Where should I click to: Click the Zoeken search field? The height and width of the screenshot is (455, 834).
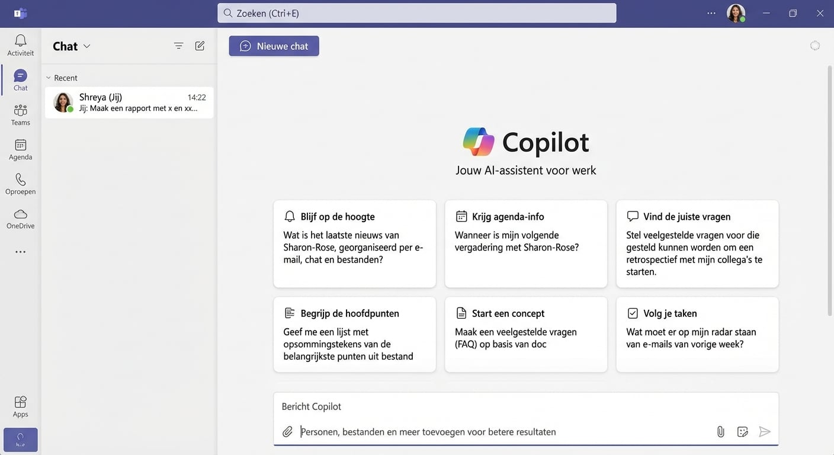pos(416,12)
